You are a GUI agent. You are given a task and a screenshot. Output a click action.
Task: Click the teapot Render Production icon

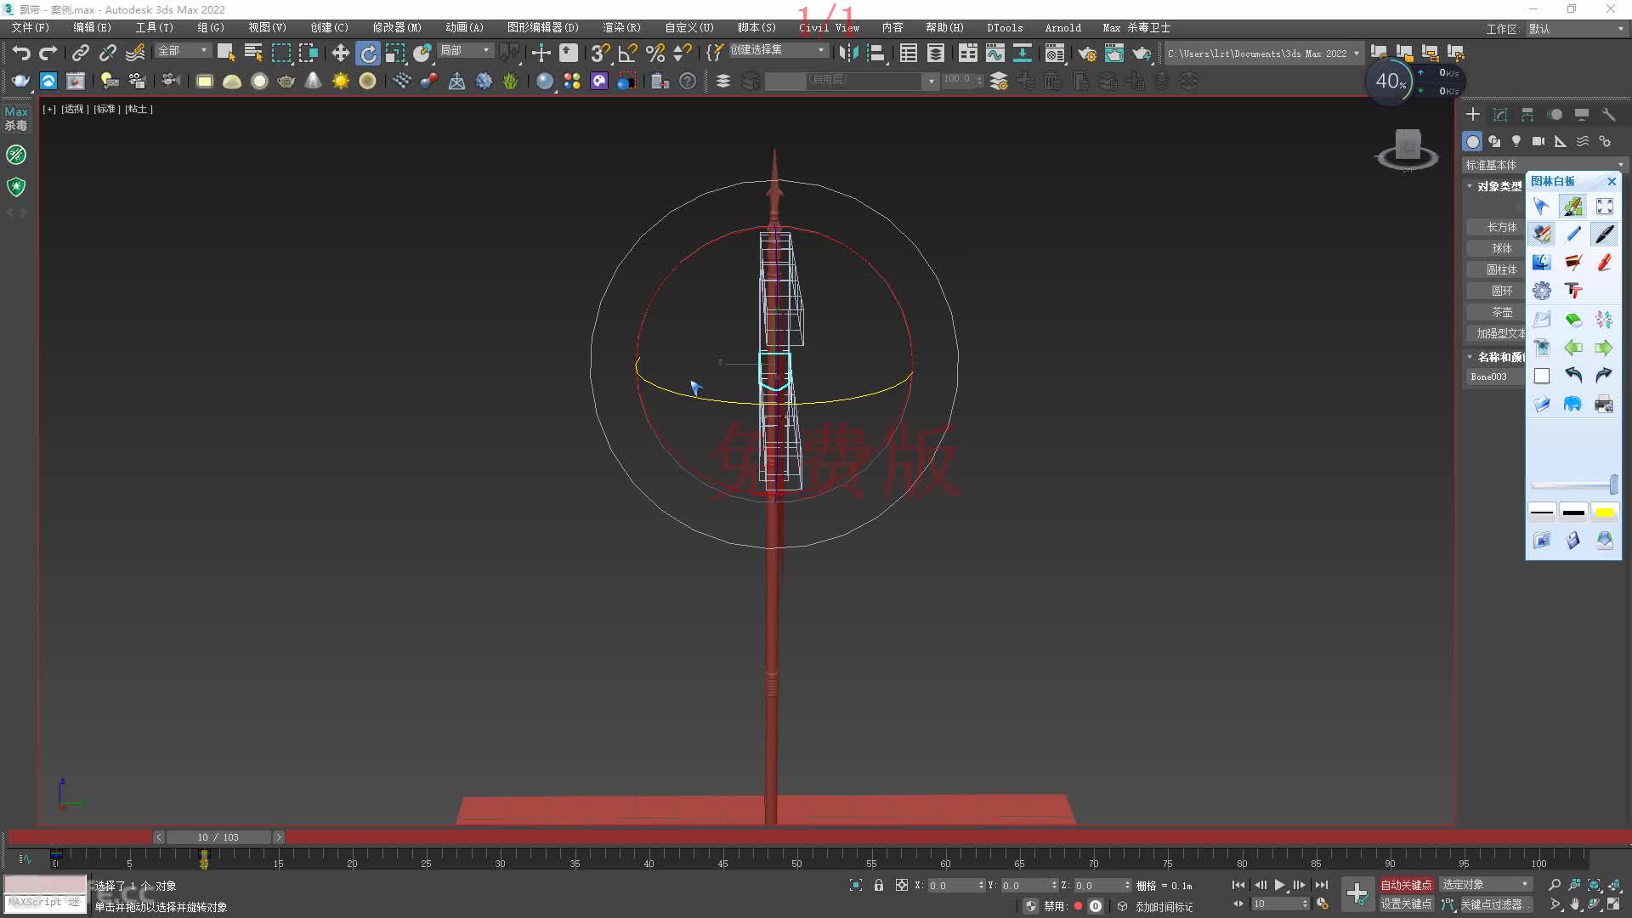[1142, 53]
